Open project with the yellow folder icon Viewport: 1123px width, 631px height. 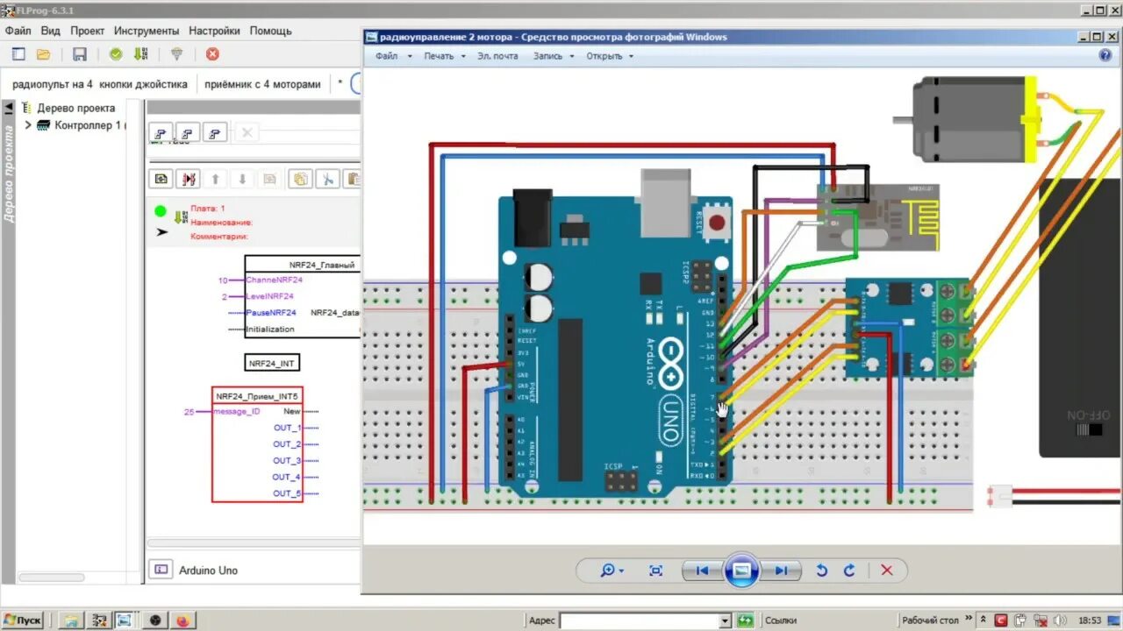[43, 54]
